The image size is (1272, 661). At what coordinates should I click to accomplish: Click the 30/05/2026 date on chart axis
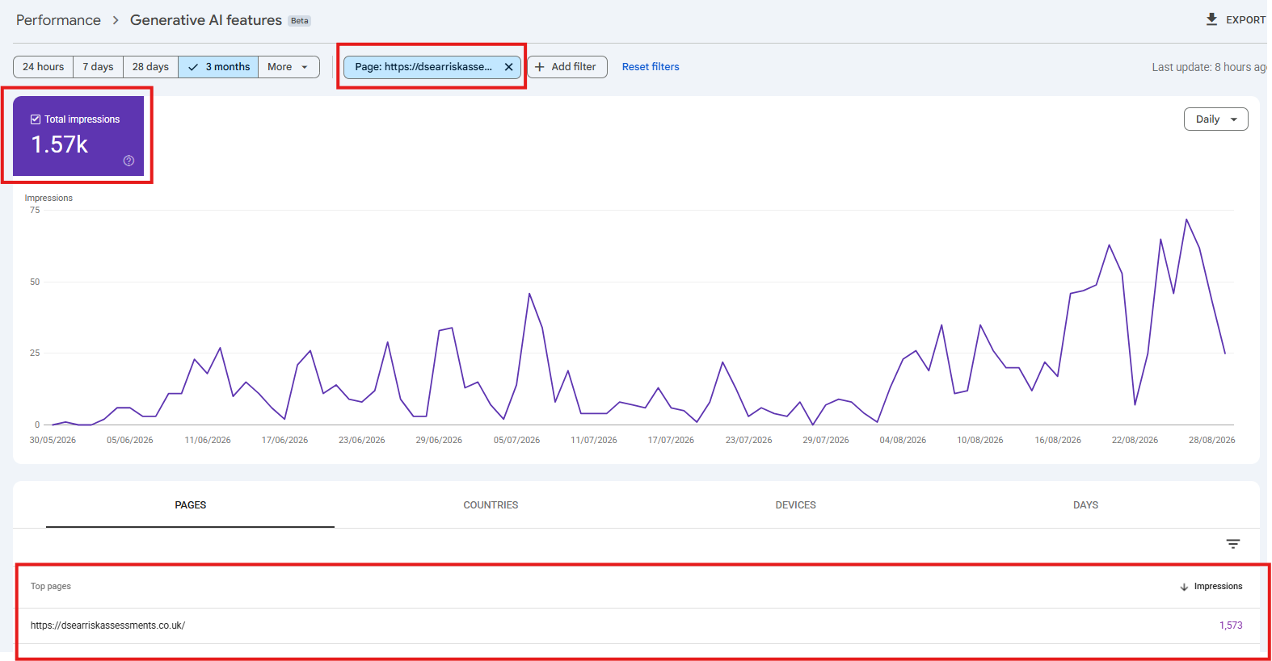point(53,441)
